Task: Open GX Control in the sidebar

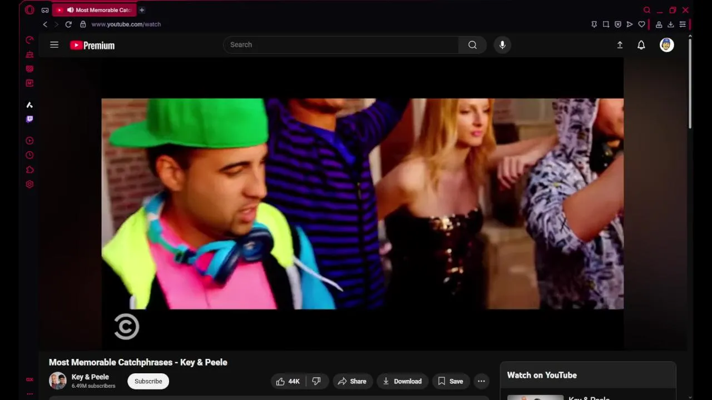Action: [x=29, y=40]
